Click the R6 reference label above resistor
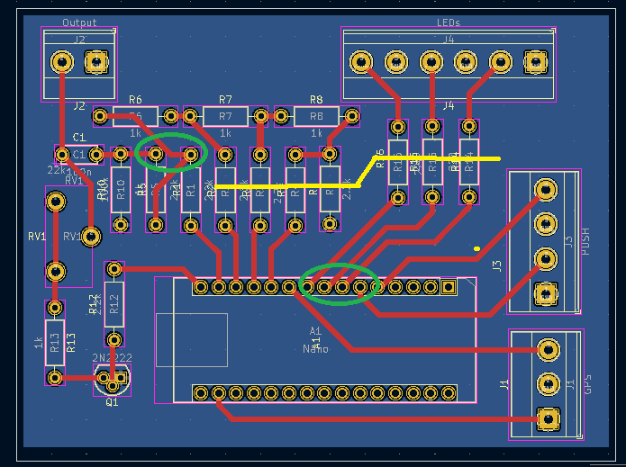This screenshot has height=467, width=626. (135, 99)
